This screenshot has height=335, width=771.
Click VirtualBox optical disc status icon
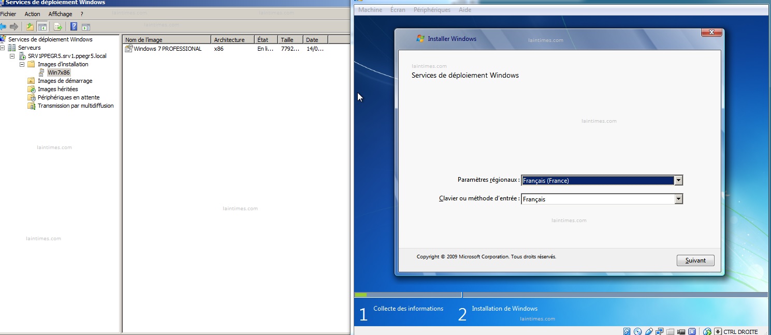tap(637, 331)
